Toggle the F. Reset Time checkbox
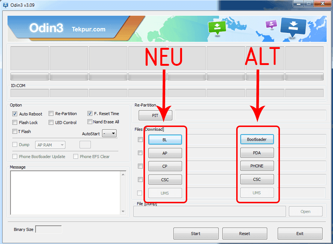333x244 pixels. (90, 114)
